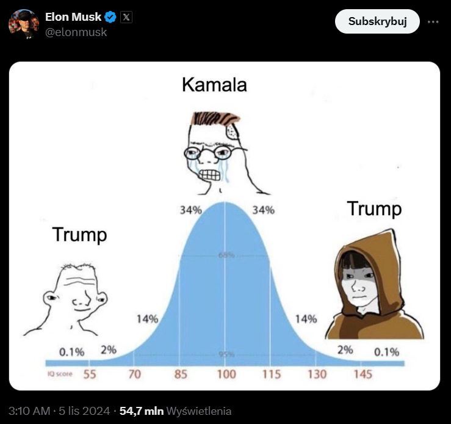Image resolution: width=451 pixels, height=424 pixels.
Task: Open the 54,7 mln Wyświetlenia view count
Action: click(x=175, y=411)
